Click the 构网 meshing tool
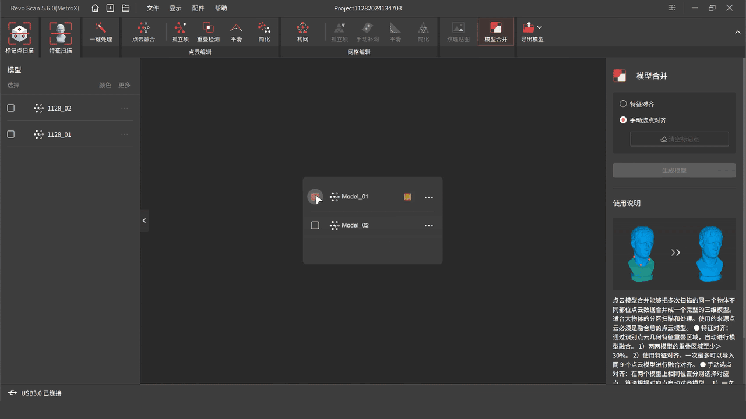Viewport: 746px width, 419px height. point(302,32)
